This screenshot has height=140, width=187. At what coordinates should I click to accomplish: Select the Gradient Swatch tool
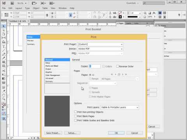(x=4, y=79)
